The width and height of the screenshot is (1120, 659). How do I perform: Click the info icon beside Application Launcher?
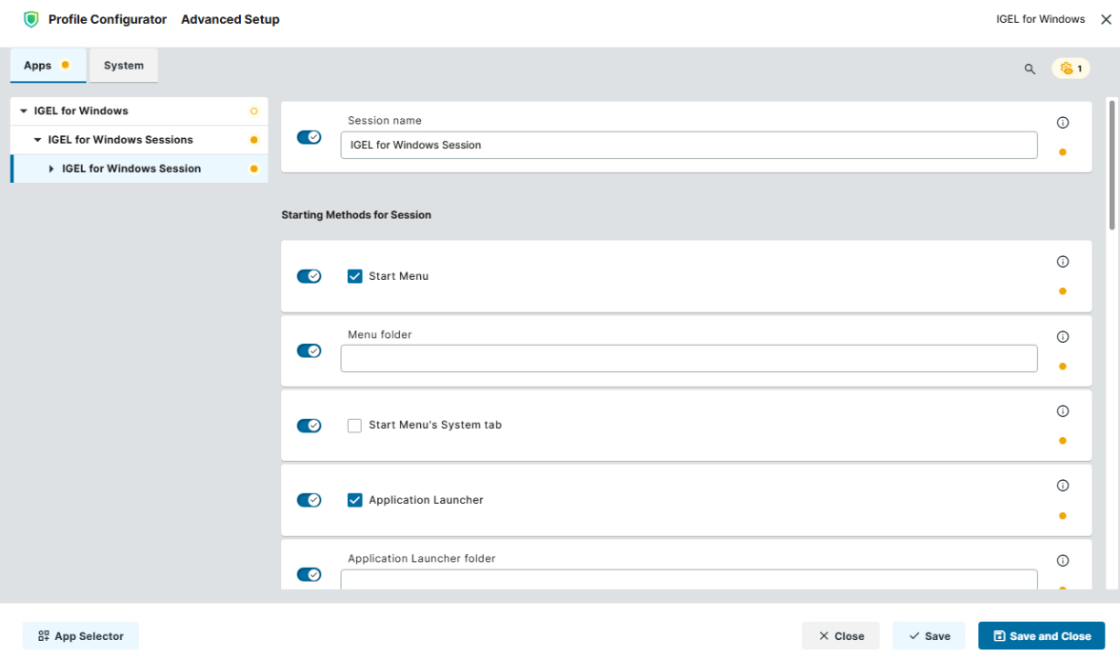1063,484
